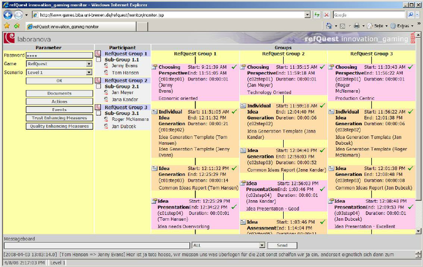Click Group 2 Individual Idea Generation icon
The height and width of the screenshot is (267, 423).
tap(243, 106)
